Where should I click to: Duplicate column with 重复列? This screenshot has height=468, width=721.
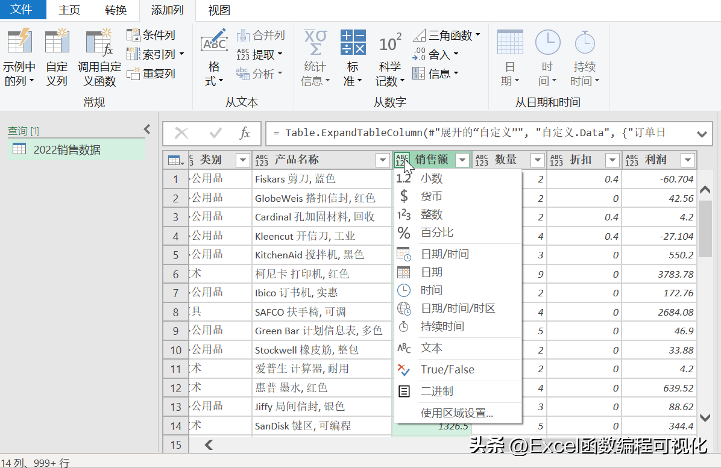click(151, 73)
